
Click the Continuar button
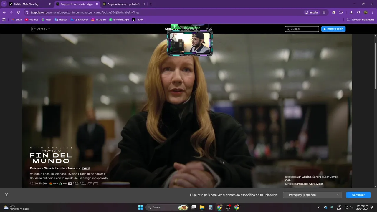[x=358, y=195]
